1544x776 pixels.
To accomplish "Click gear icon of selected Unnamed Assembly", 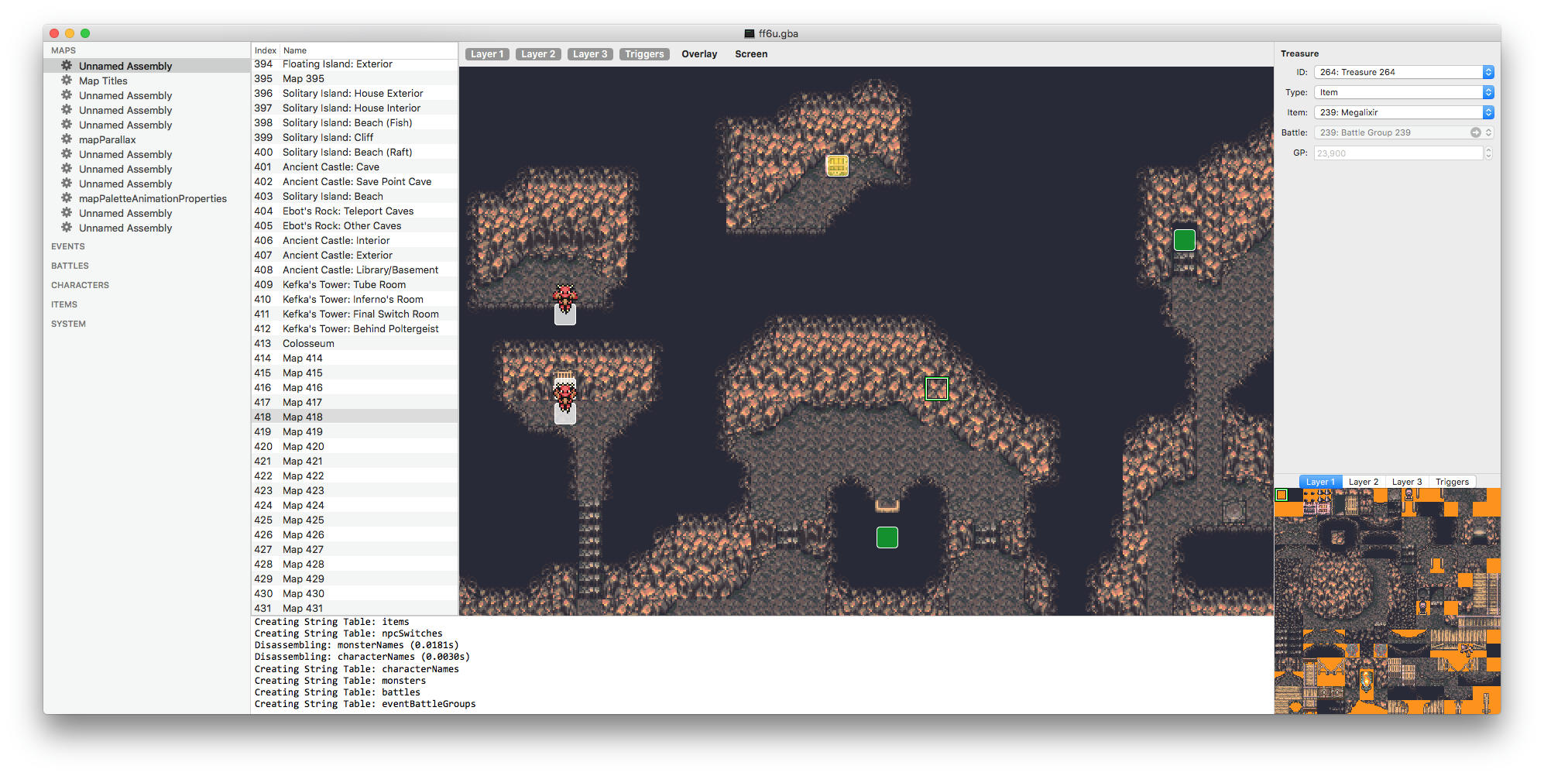I will click(67, 66).
